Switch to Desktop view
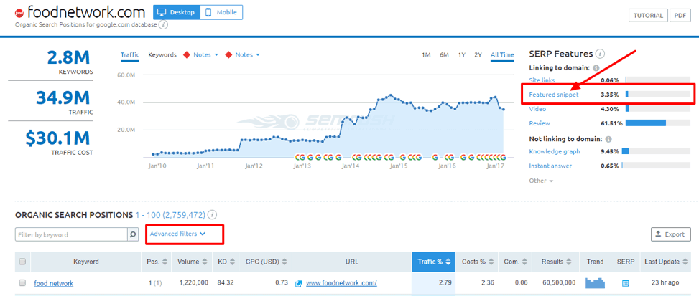 [177, 12]
